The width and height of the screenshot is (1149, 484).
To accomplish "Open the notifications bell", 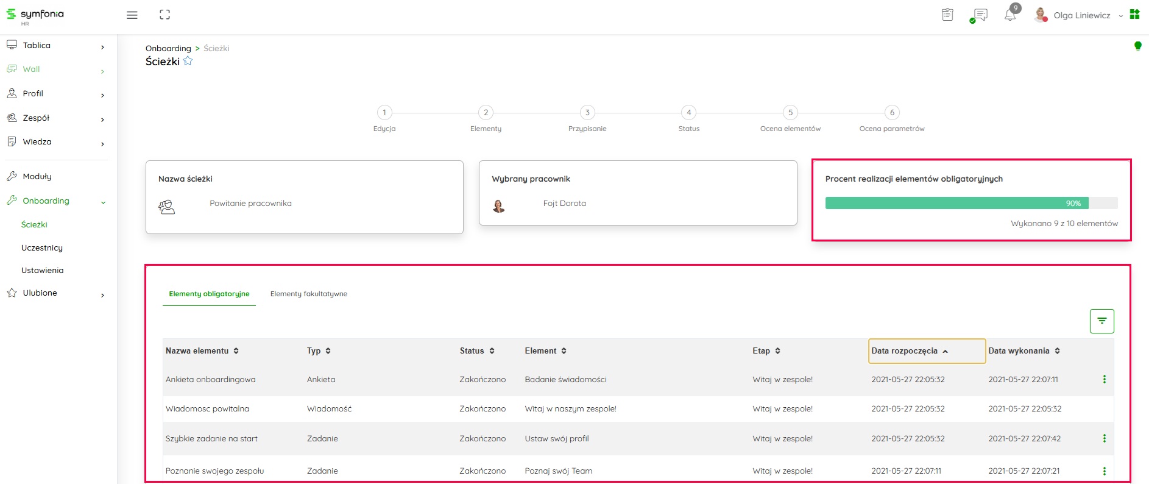I will tap(1010, 15).
